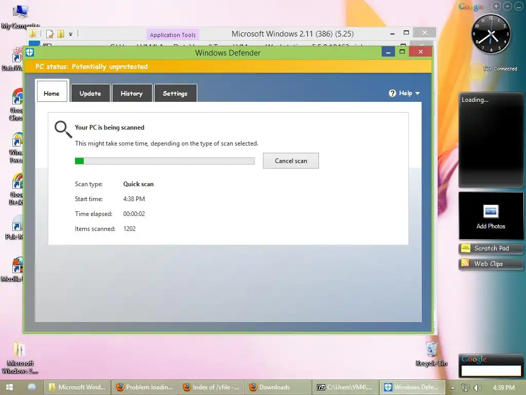Click the PC status Potentially unprotected banner

(x=228, y=66)
